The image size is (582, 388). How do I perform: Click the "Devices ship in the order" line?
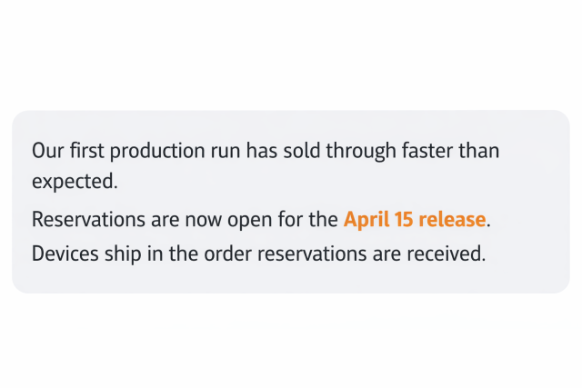pyautogui.click(x=136, y=254)
